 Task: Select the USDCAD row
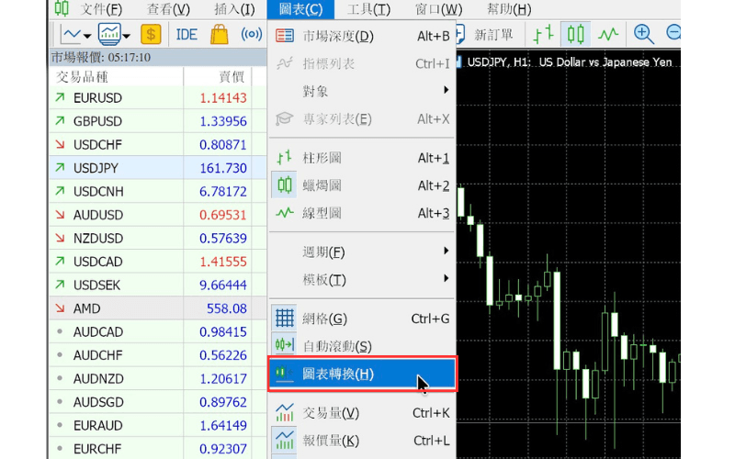coord(158,262)
